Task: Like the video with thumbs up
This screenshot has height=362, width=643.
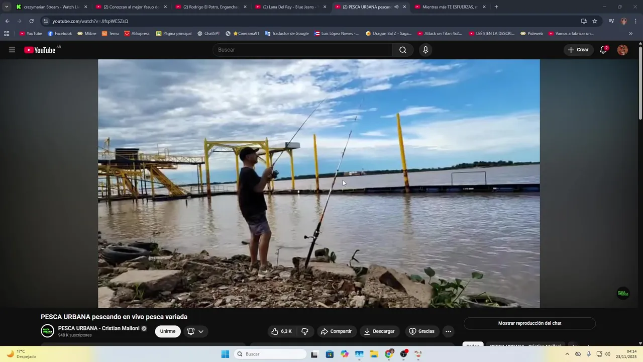Action: coord(281,331)
